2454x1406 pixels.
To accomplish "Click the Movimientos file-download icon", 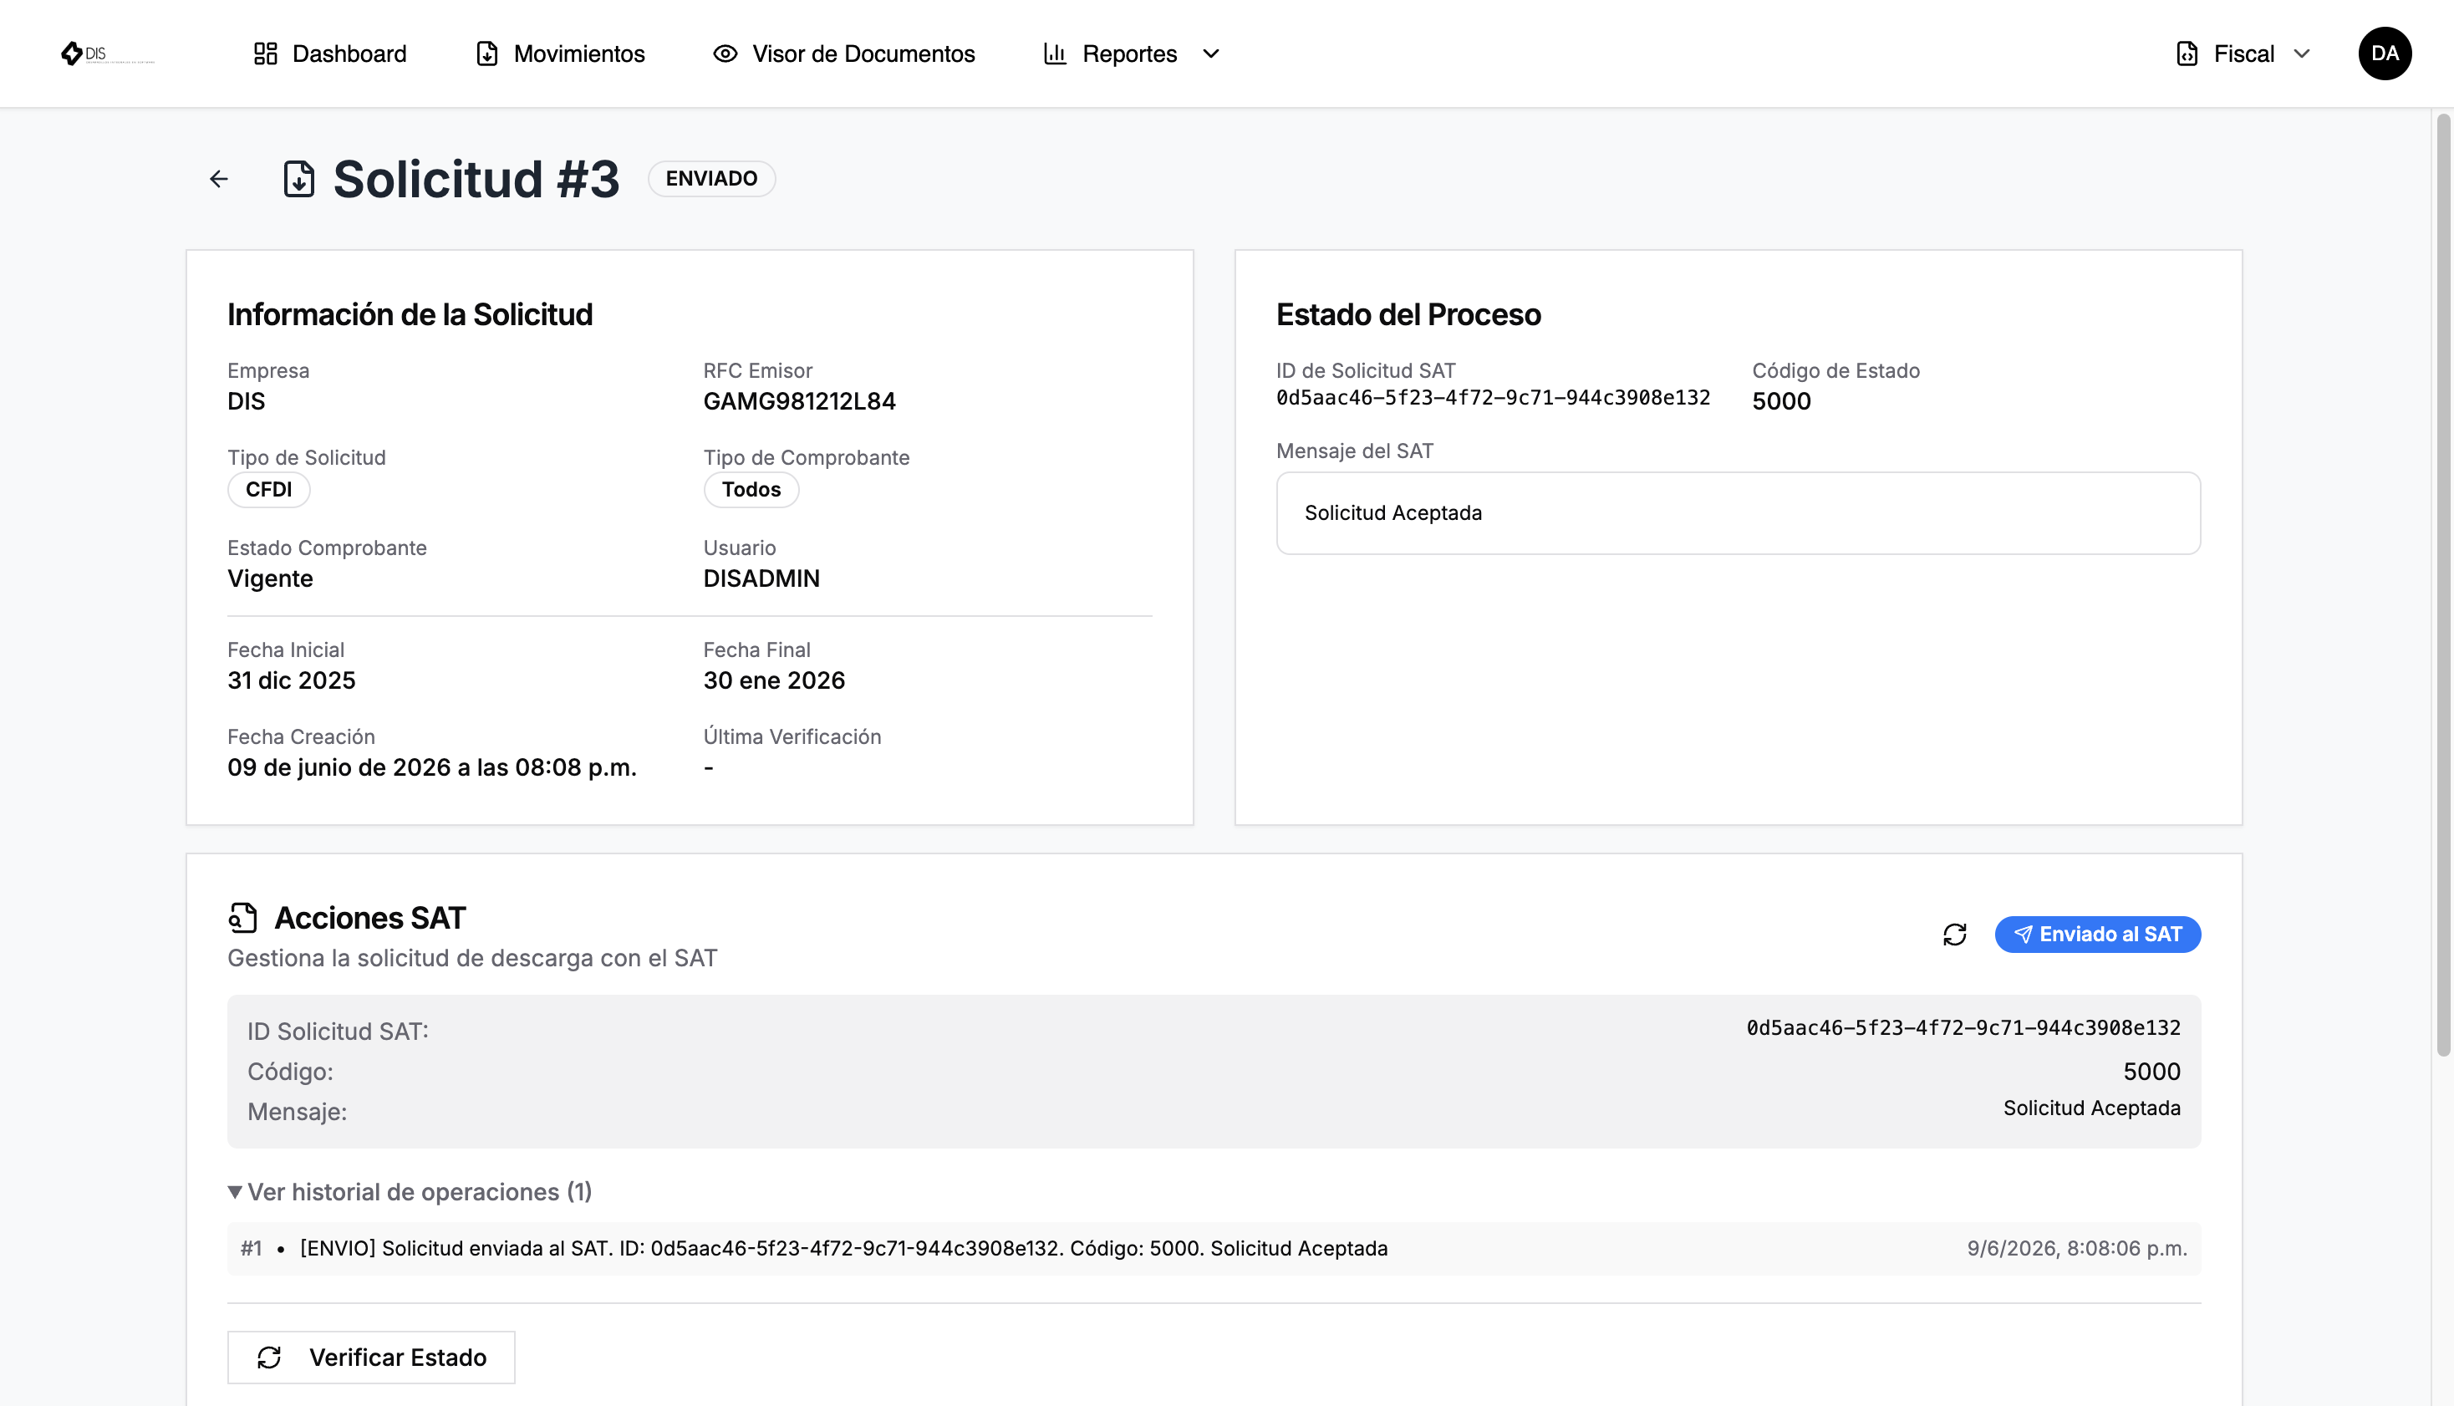I will [x=487, y=53].
